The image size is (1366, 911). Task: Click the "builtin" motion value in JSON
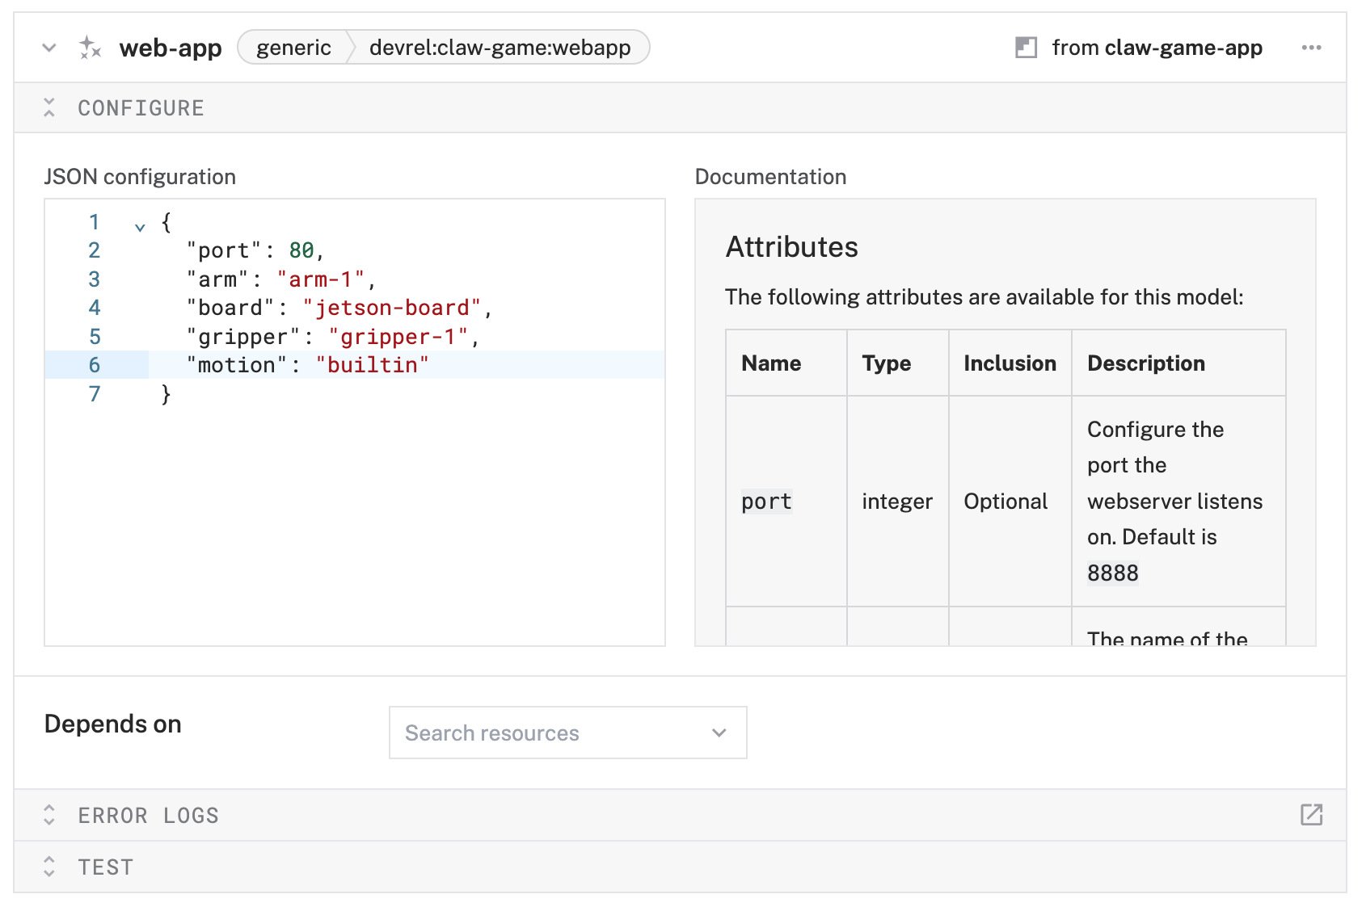click(372, 365)
